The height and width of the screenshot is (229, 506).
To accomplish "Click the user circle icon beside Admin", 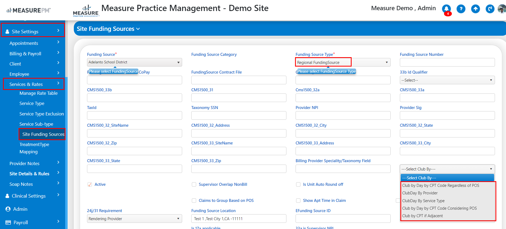I will pos(8,209).
